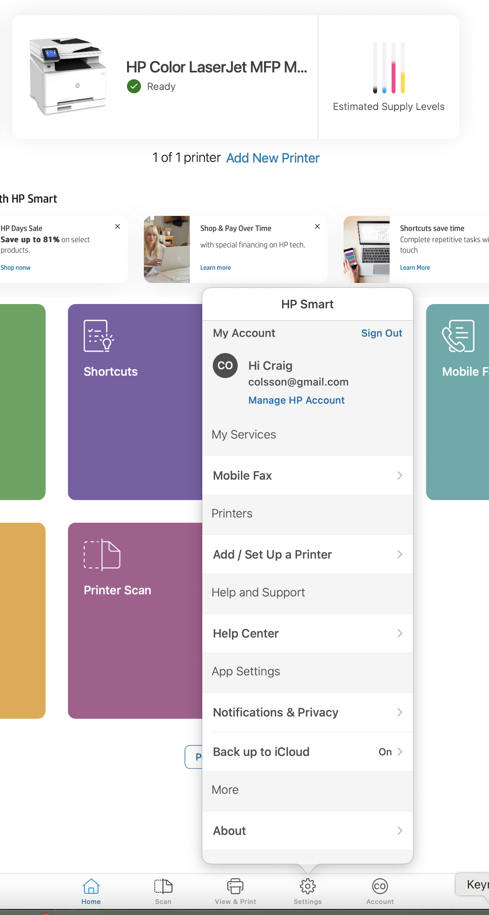Expand the Mobile Fax menu row chevron

400,475
